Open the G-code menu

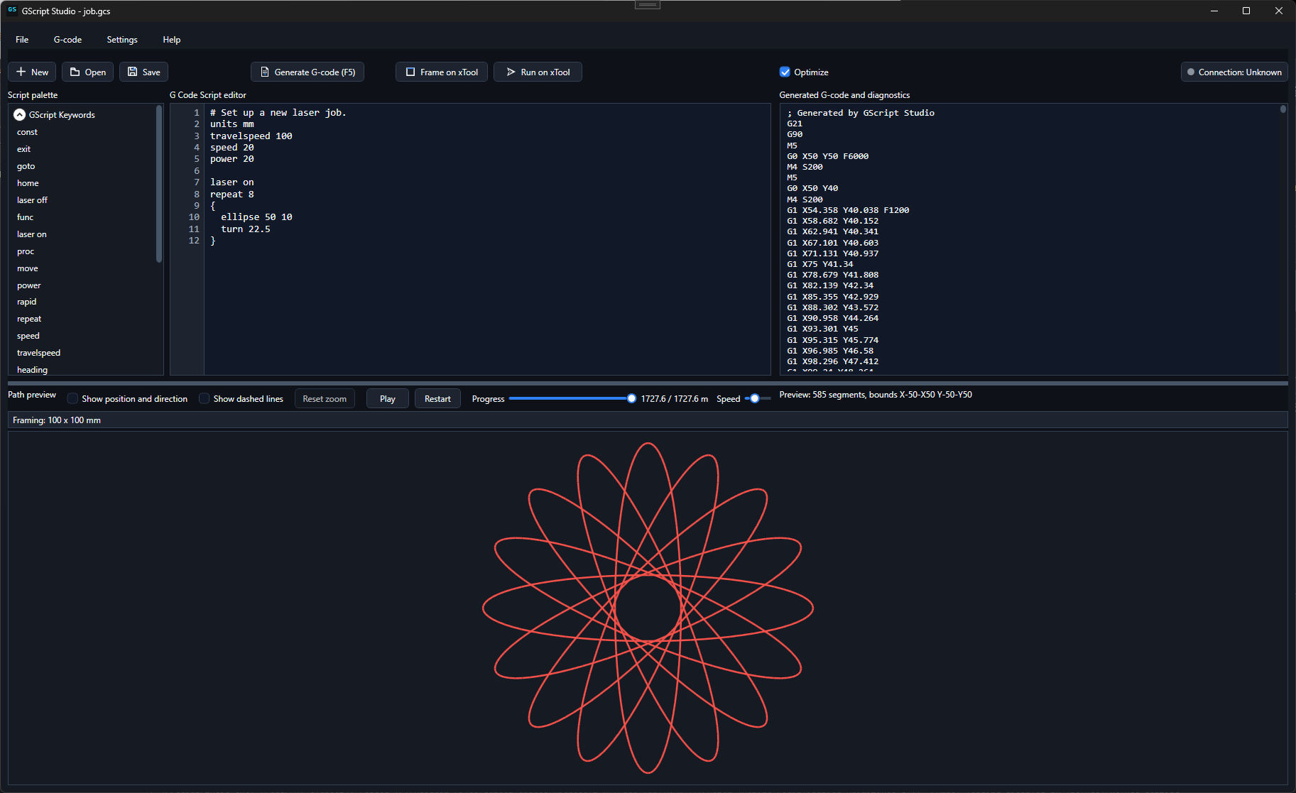[x=67, y=40]
